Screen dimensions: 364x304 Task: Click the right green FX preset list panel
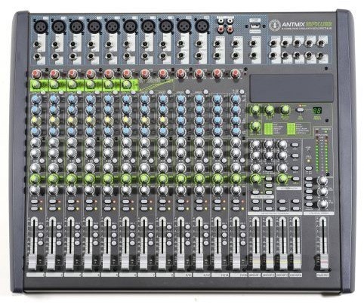click(x=292, y=129)
